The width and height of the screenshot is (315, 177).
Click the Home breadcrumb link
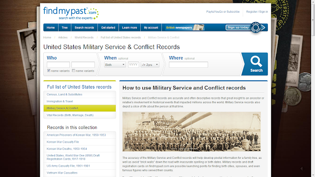click(47, 37)
